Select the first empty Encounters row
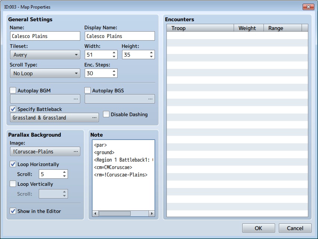The width and height of the screenshot is (318, 239). tap(237, 35)
